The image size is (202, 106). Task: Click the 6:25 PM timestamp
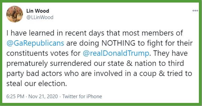click(15, 96)
